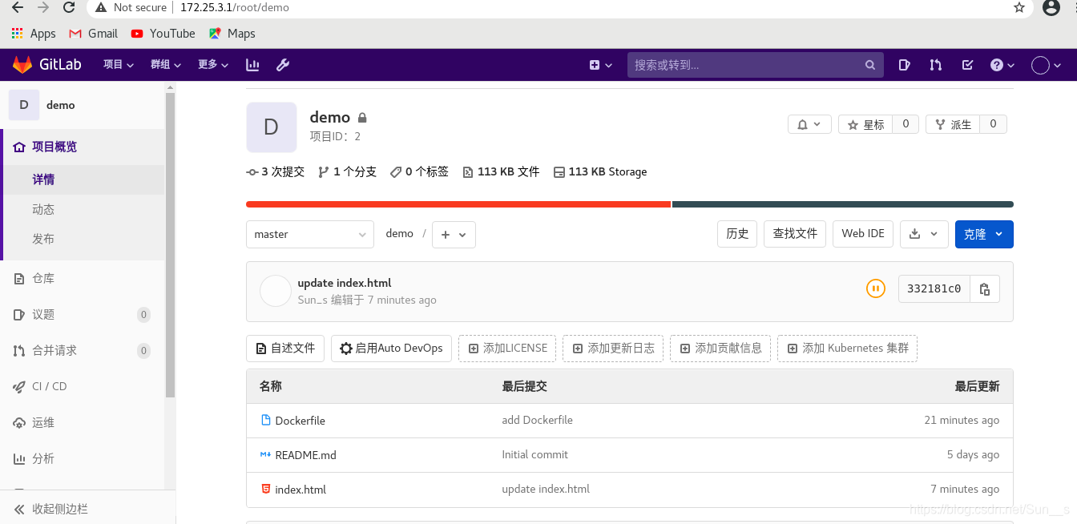Click 自述文件 readme button

click(285, 349)
